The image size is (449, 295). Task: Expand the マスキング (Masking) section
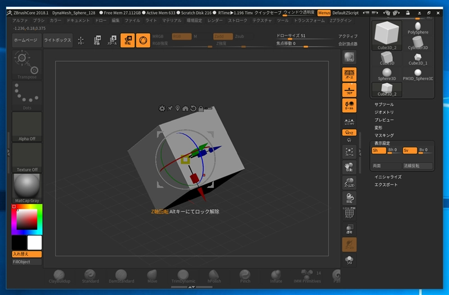tap(384, 135)
